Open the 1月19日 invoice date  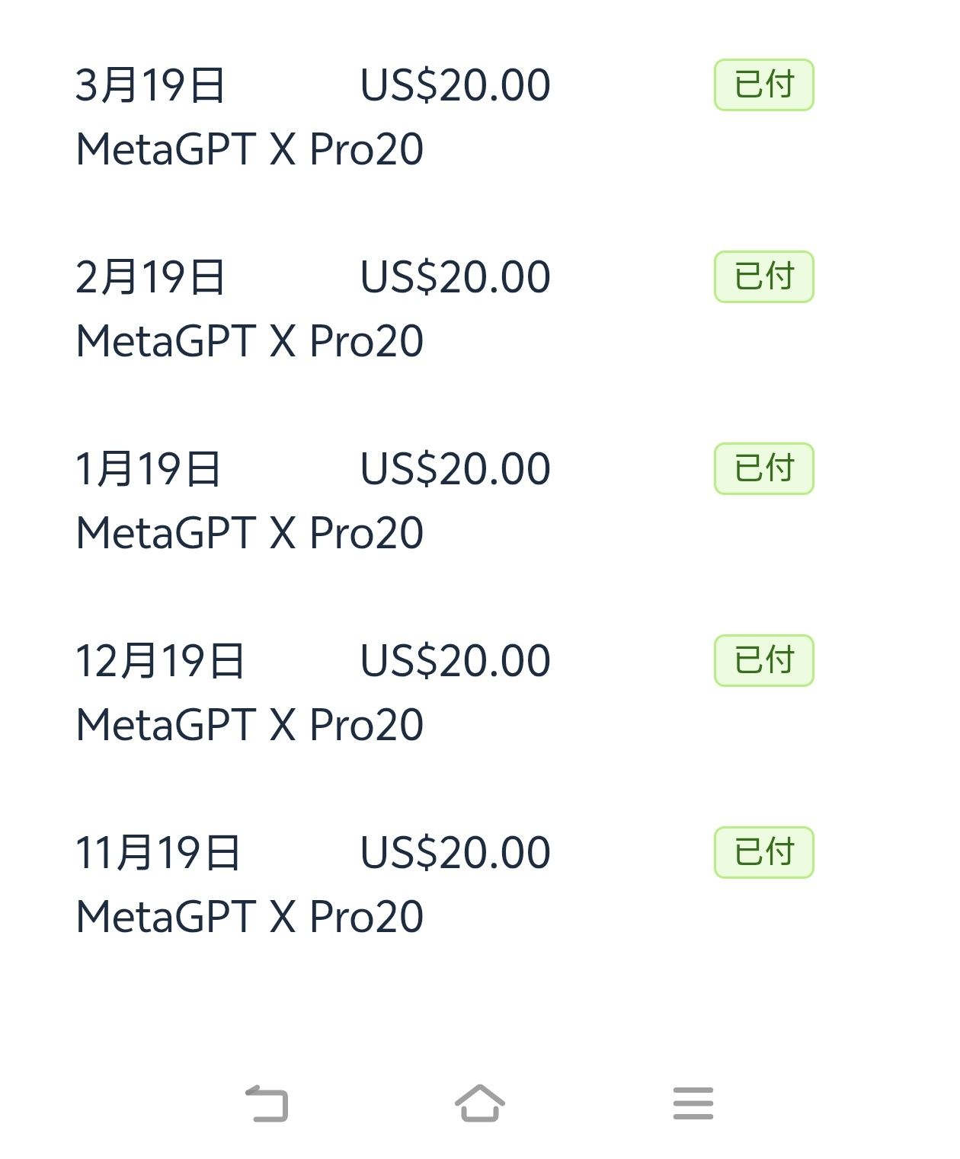(x=149, y=468)
